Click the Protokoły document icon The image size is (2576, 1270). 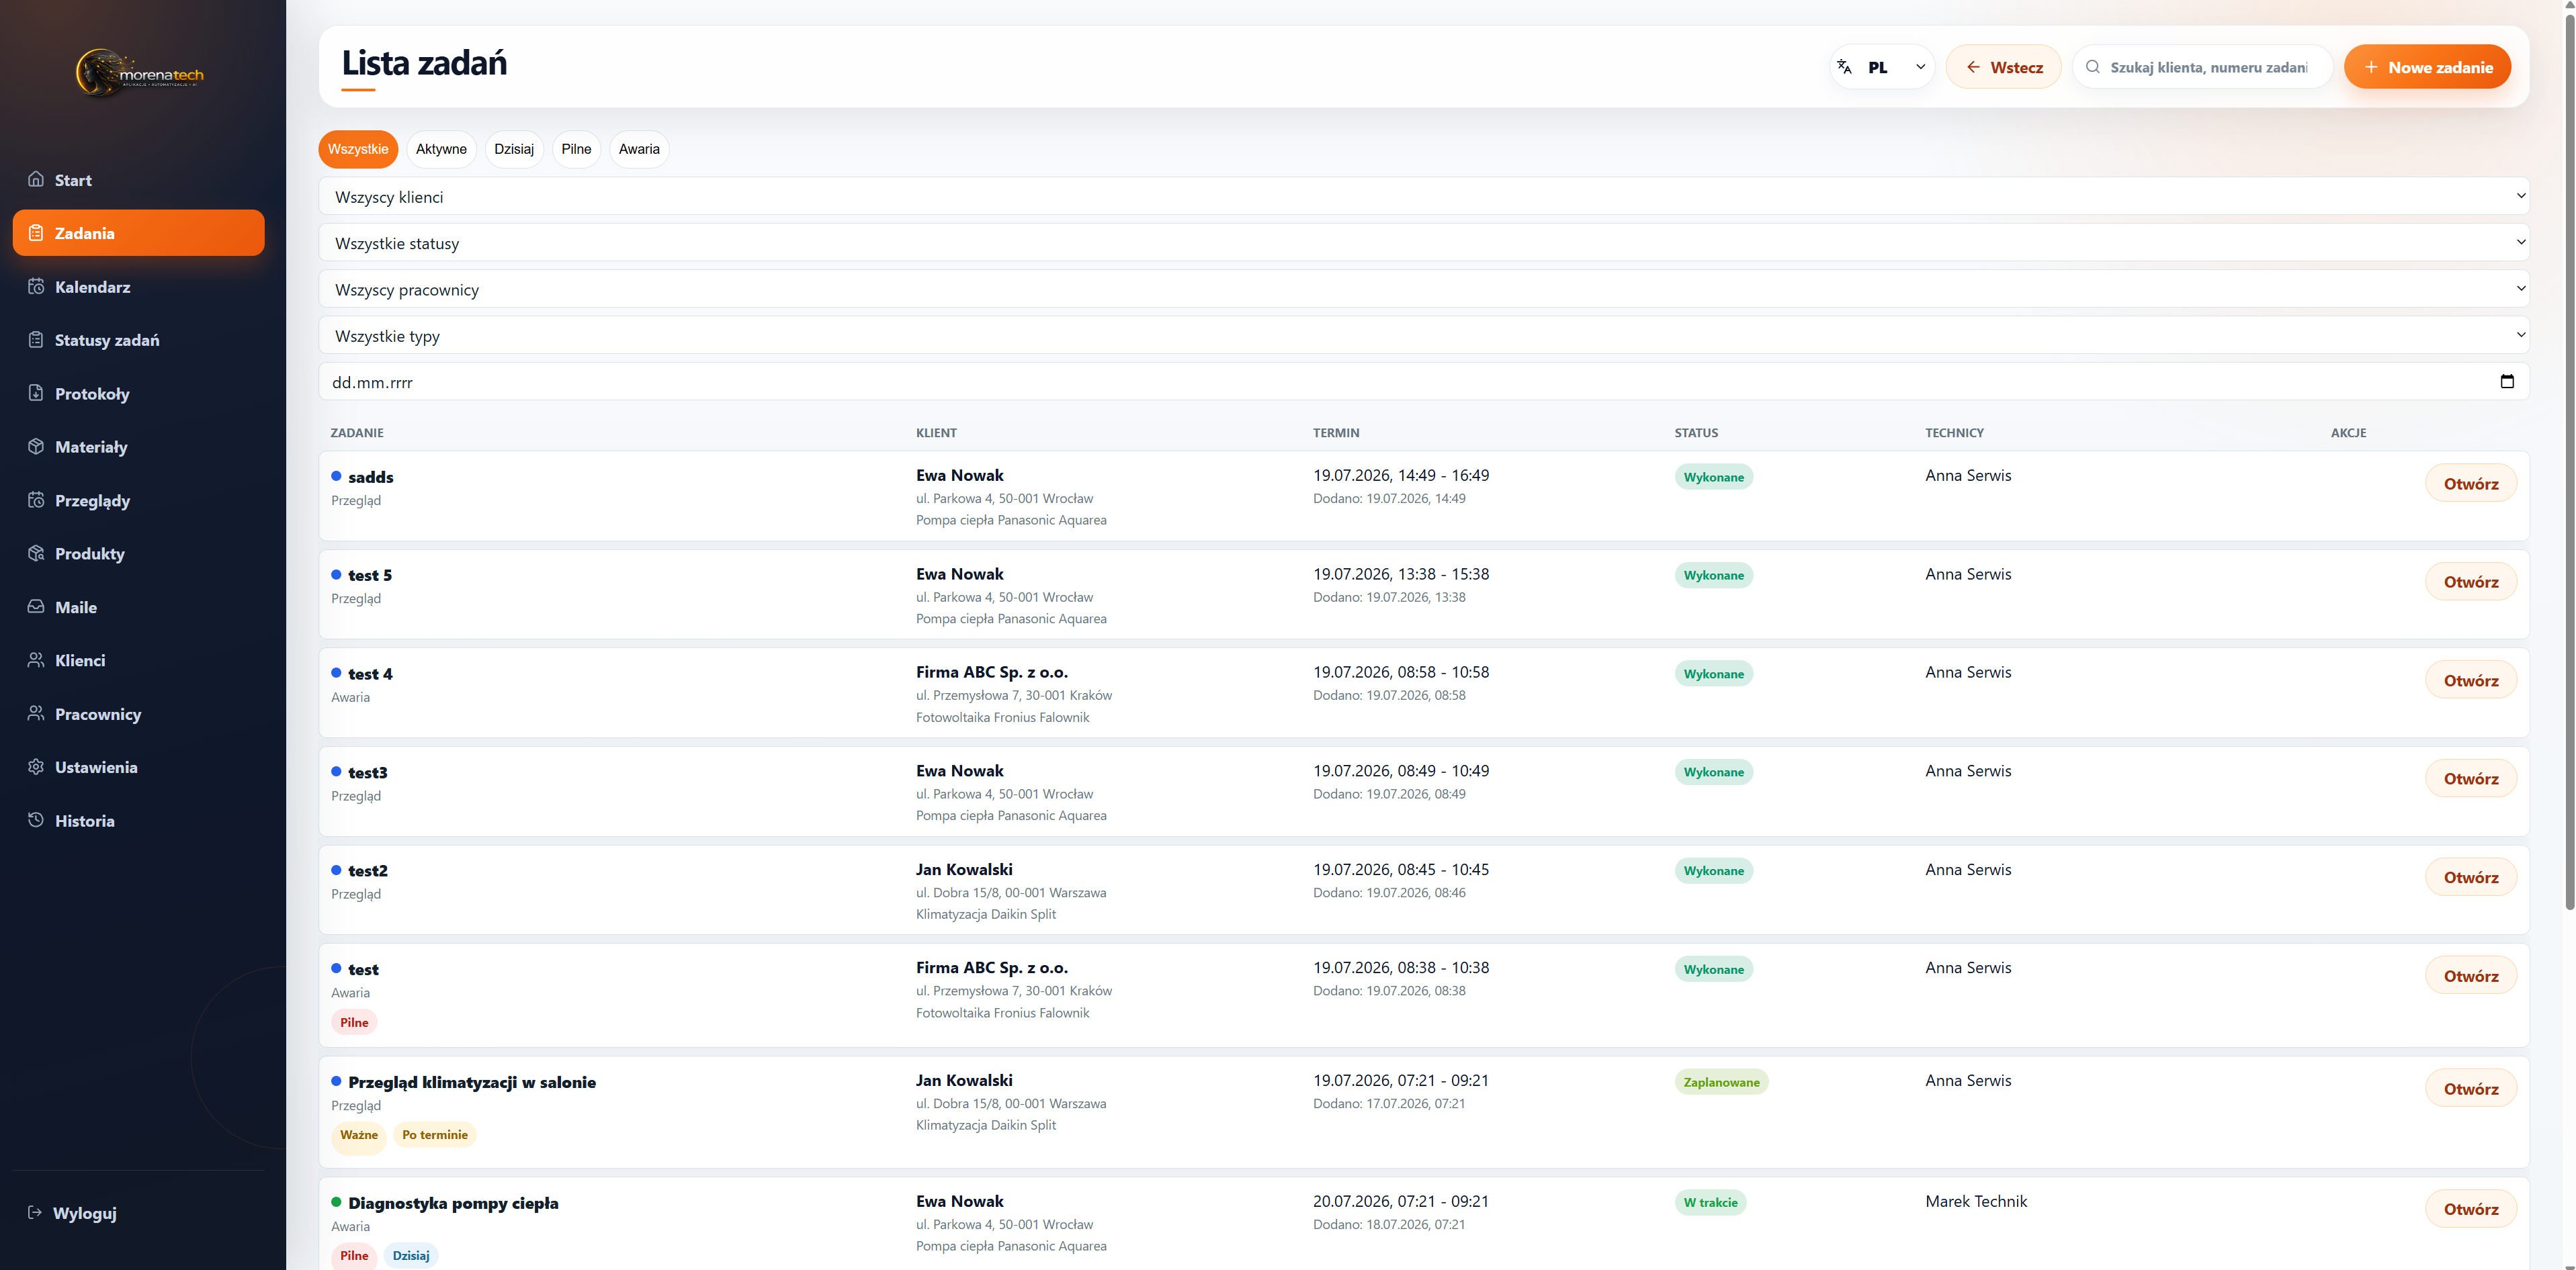36,393
